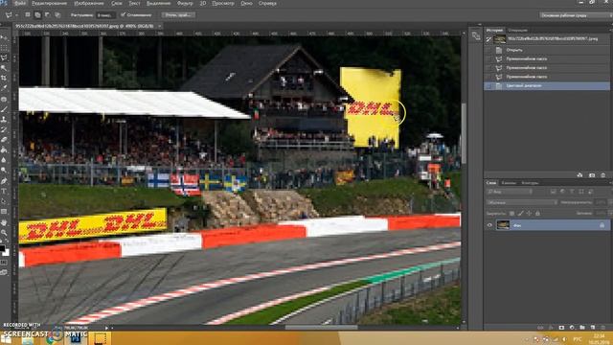Image resolution: width=613 pixels, height=345 pixels.
Task: Open the workspace switcher dropdown
Action: [576, 15]
